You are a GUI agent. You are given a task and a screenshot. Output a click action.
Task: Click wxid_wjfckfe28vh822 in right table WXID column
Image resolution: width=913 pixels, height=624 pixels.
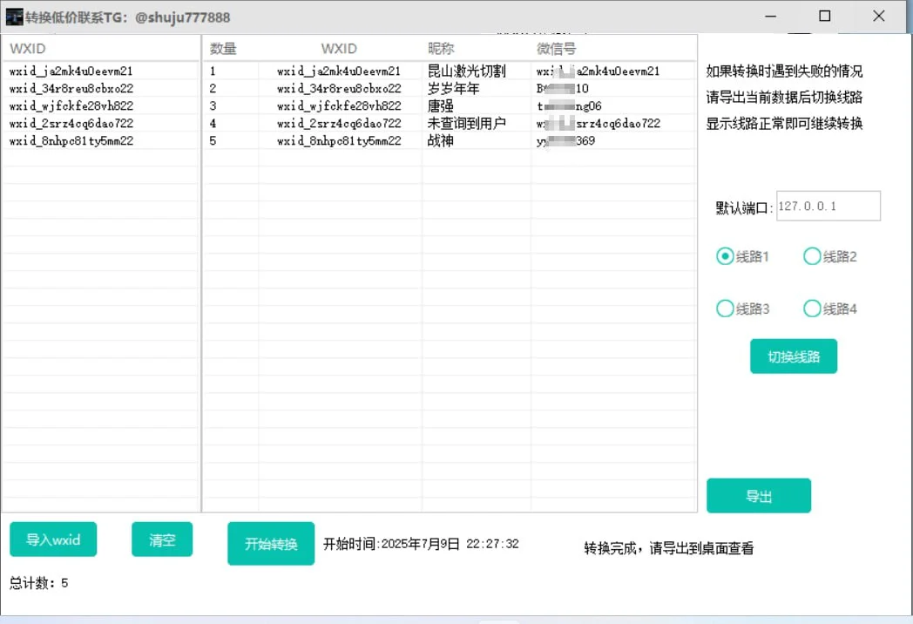coord(339,105)
